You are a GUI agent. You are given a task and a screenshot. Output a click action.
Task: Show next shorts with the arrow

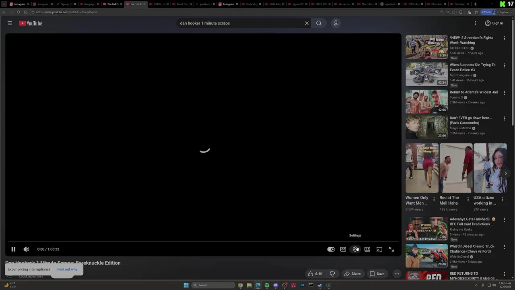coord(506,173)
